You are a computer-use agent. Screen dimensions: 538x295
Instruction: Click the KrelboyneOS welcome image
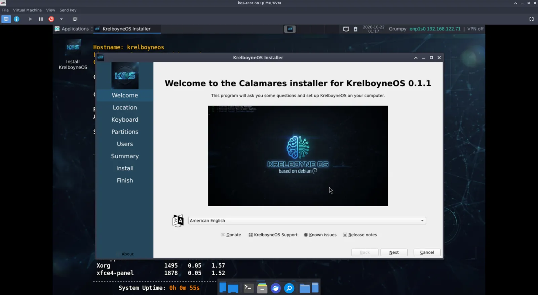298,156
